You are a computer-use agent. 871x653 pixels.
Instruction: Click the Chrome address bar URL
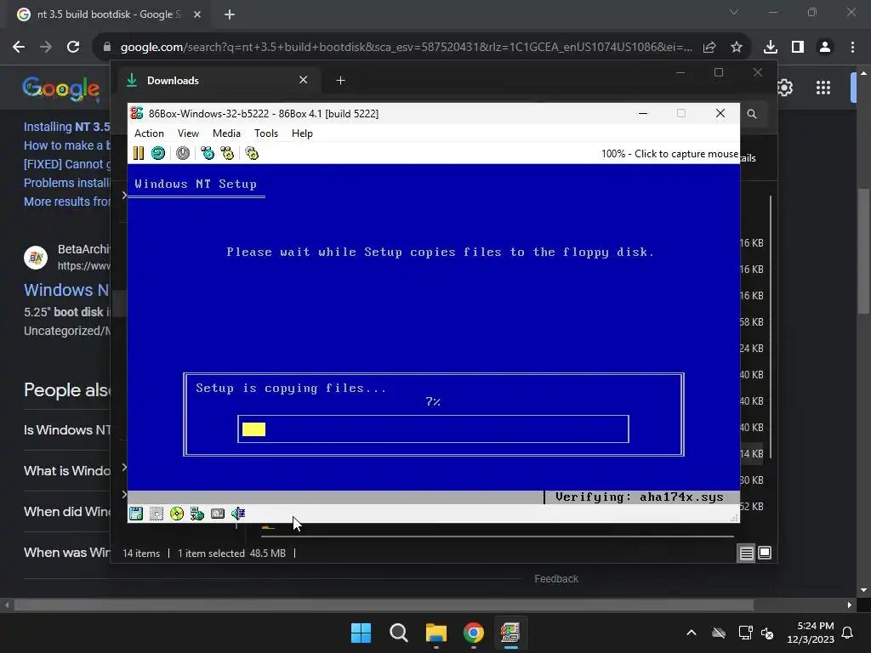coord(406,48)
